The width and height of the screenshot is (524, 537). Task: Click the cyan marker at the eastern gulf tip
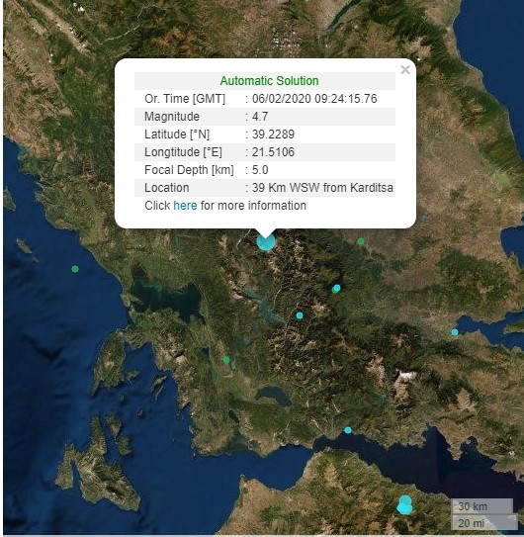(455, 332)
